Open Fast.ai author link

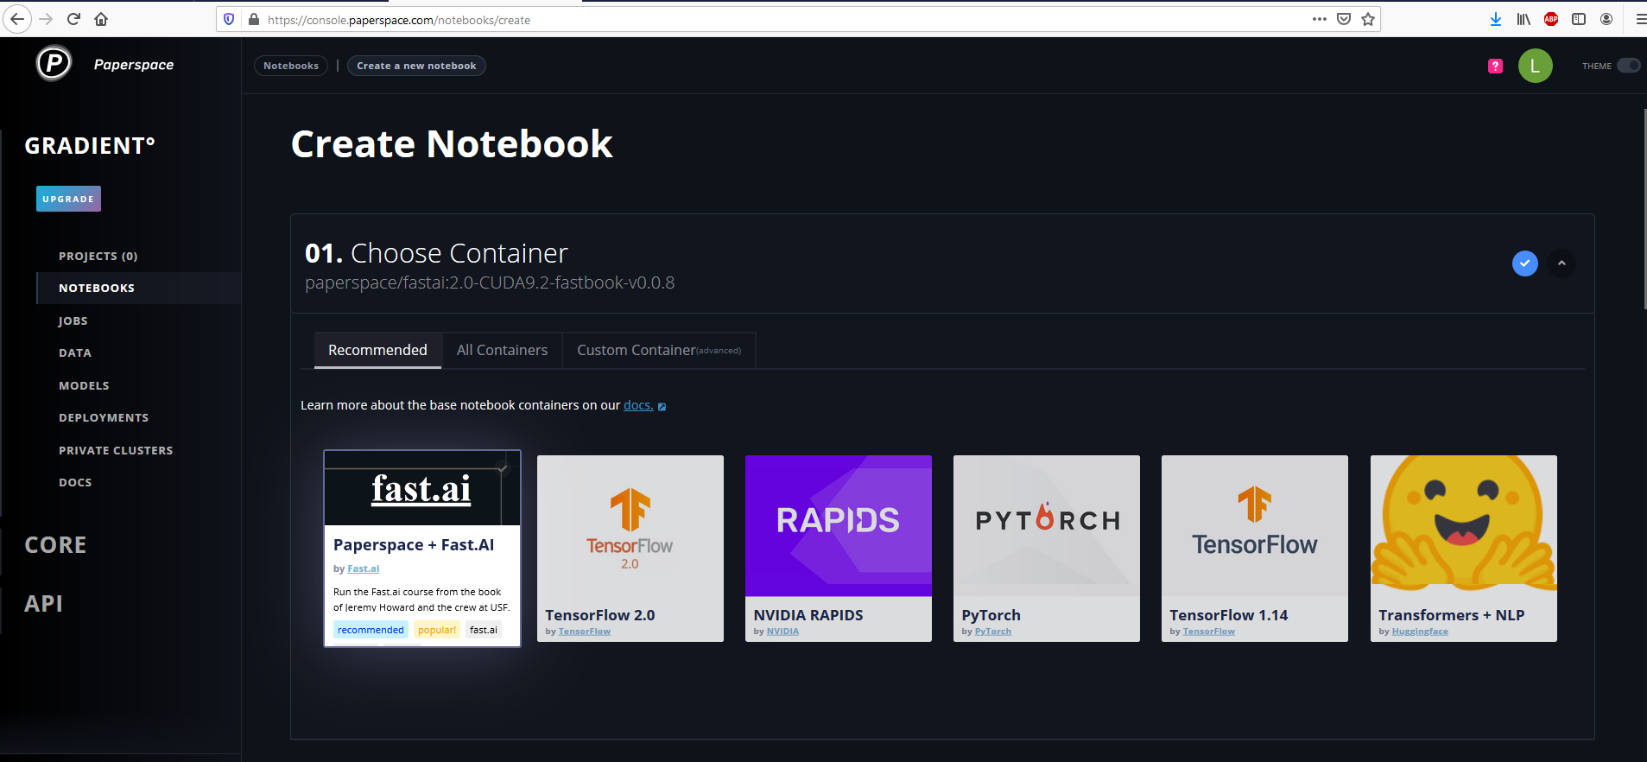[363, 568]
